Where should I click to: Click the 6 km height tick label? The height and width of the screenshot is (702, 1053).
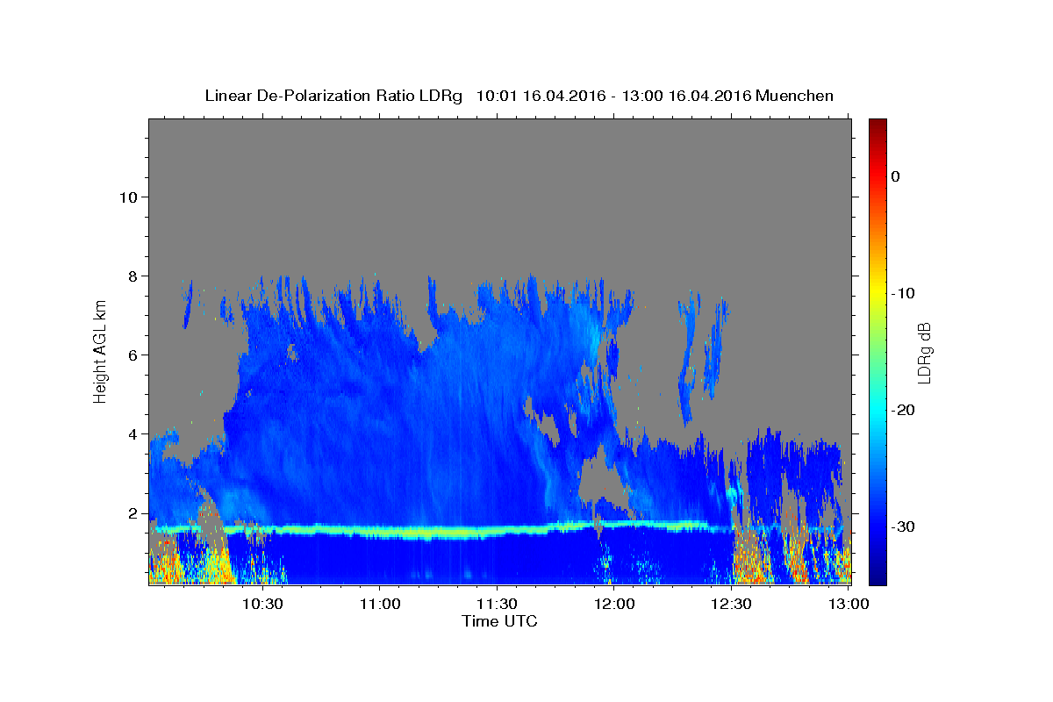131,355
